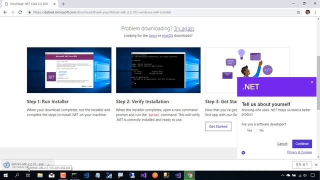Click the browser forward arrow

point(12,12)
